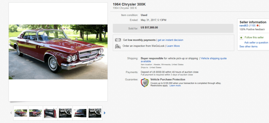Open WeGoLook 'Learn More' link
This screenshot has height=123, width=269.
173,46
